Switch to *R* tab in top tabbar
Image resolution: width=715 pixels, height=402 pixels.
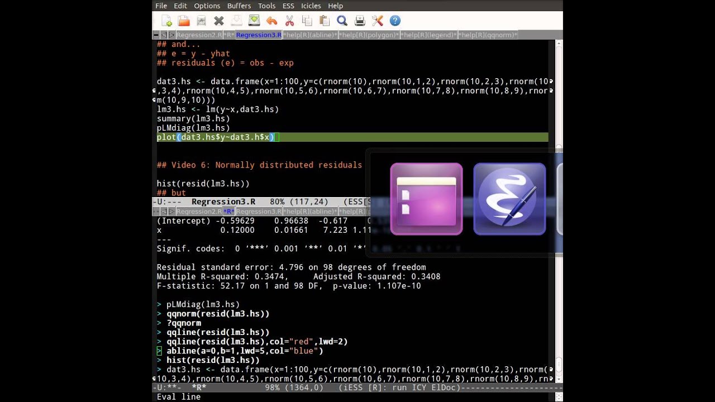[x=229, y=35]
